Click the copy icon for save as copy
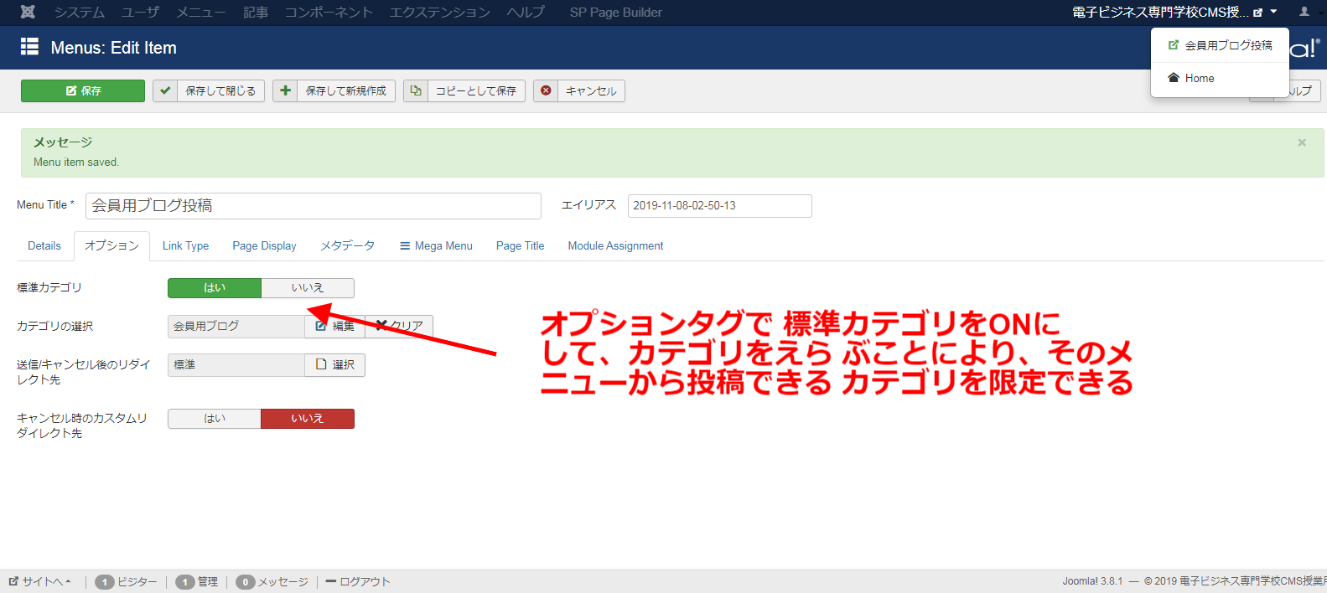The image size is (1327, 593). click(x=416, y=90)
